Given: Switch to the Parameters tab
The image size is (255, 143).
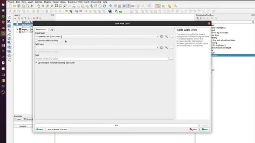Looking at the screenshot, I should pyautogui.click(x=41, y=29).
